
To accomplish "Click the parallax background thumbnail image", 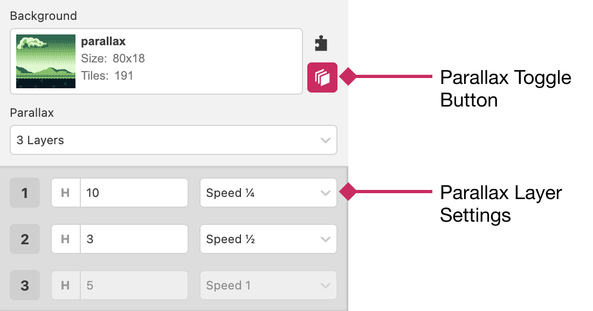I will pyautogui.click(x=46, y=61).
